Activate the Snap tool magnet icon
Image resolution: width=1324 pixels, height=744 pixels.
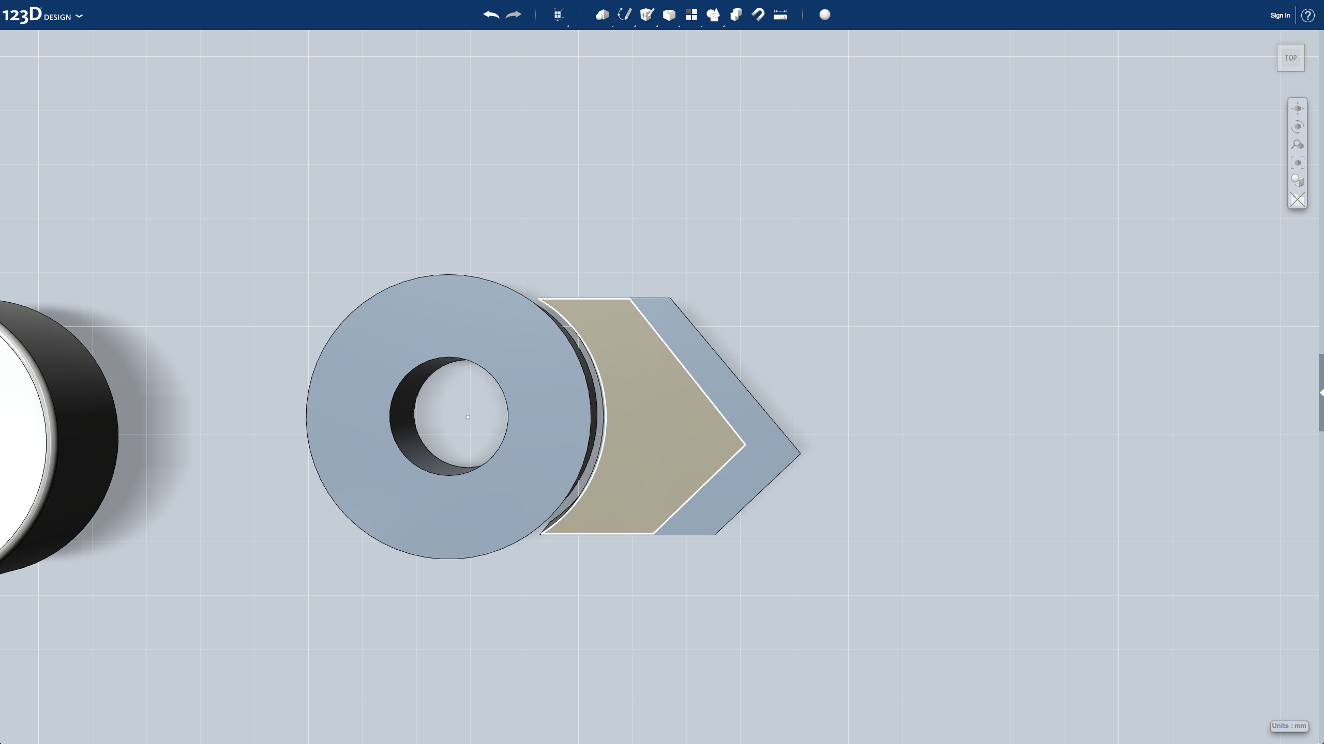[x=757, y=15]
